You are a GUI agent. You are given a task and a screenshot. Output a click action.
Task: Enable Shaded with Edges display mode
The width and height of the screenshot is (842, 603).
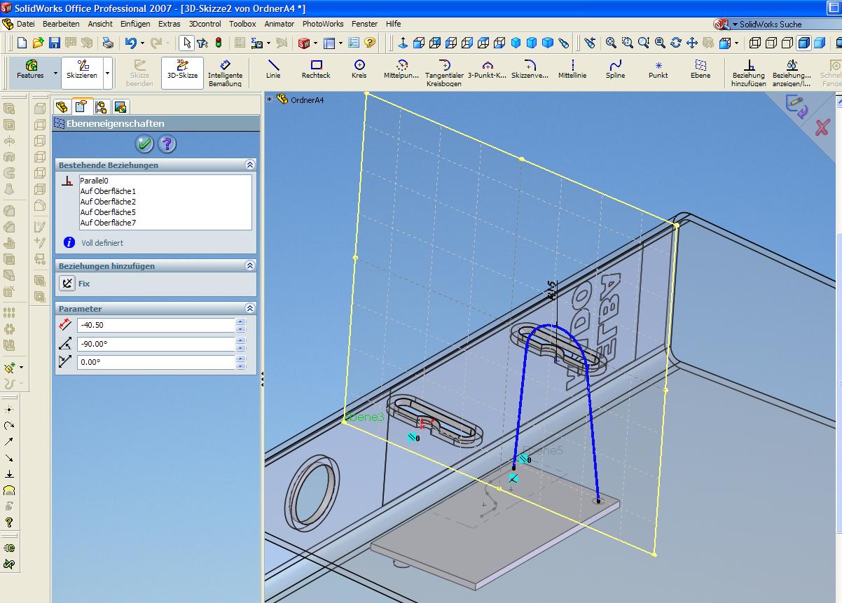803,43
